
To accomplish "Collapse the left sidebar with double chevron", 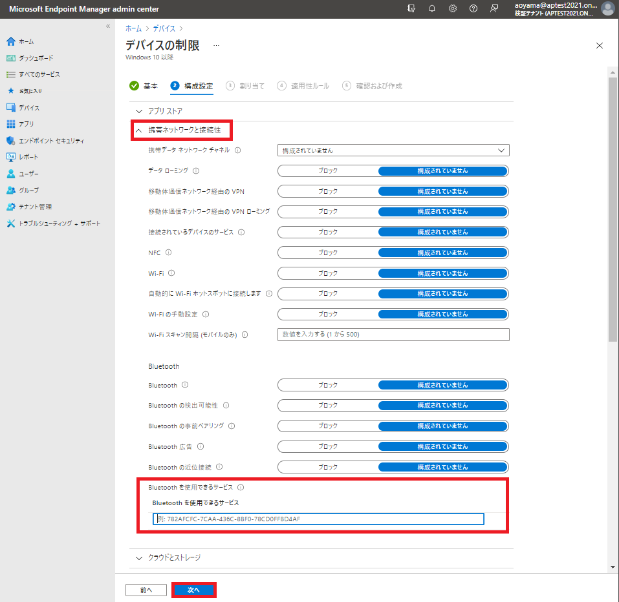I will coord(108,26).
